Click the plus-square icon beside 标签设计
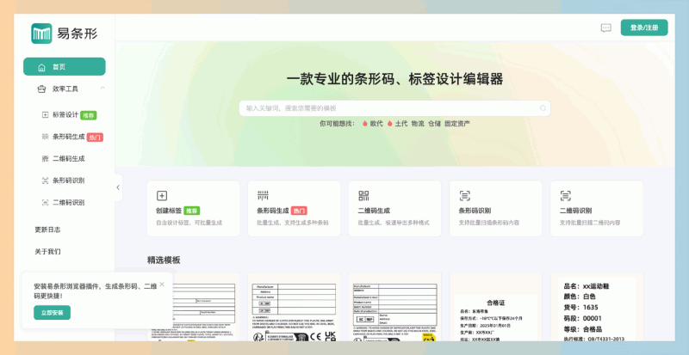689x355 pixels. point(45,115)
